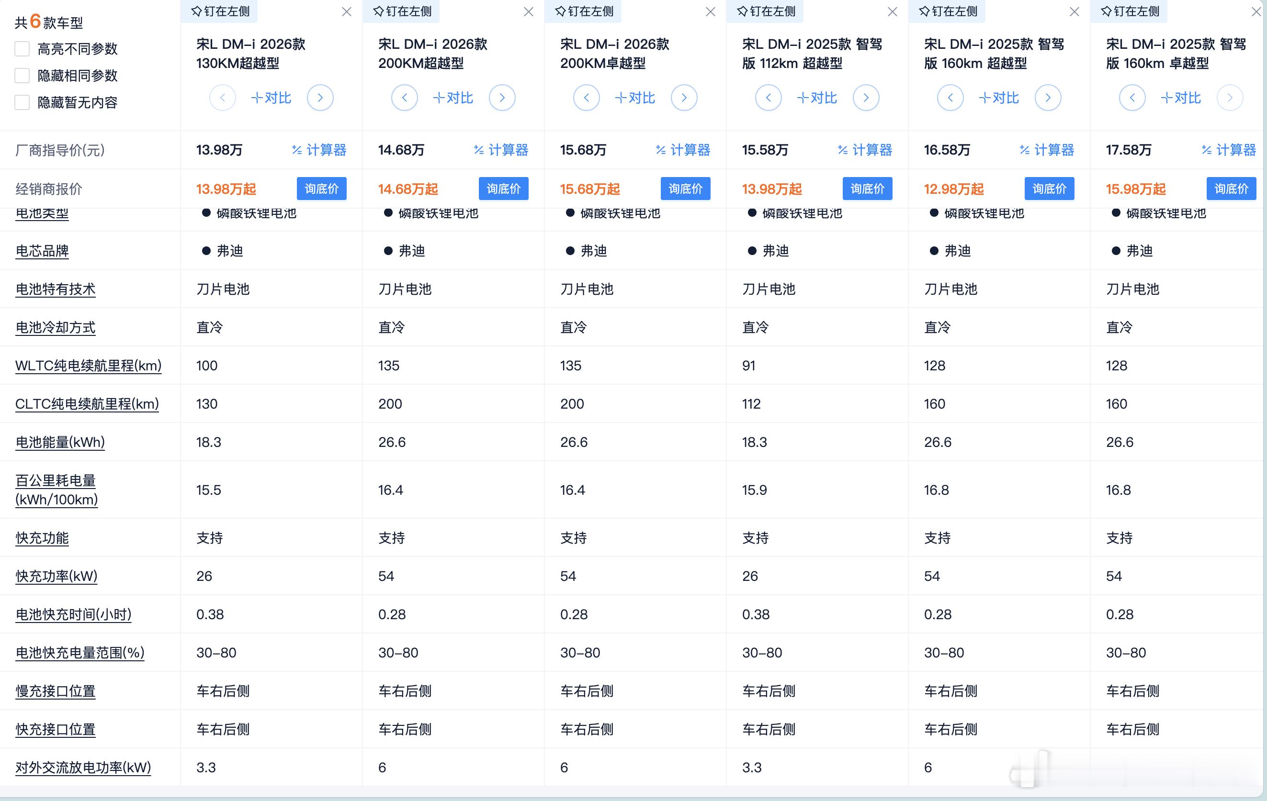Pin the 2025款 160km 卓越型 column to the left
The height and width of the screenshot is (801, 1267).
pos(1130,11)
